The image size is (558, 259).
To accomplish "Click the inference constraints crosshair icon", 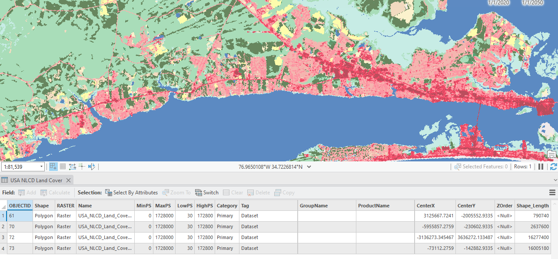I will click(82, 167).
